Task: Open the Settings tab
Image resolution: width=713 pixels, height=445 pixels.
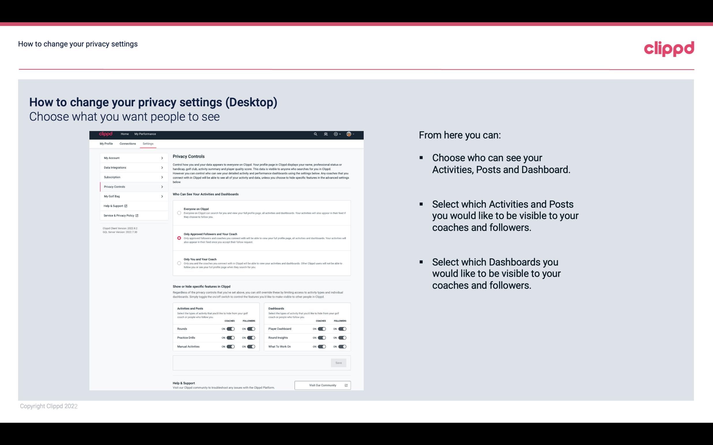Action: coord(148,143)
